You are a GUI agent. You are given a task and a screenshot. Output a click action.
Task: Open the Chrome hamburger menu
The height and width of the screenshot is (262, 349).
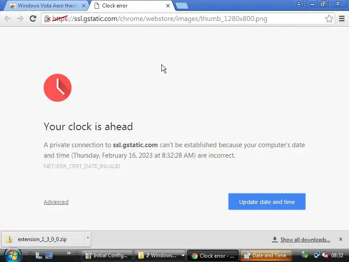tap(342, 19)
